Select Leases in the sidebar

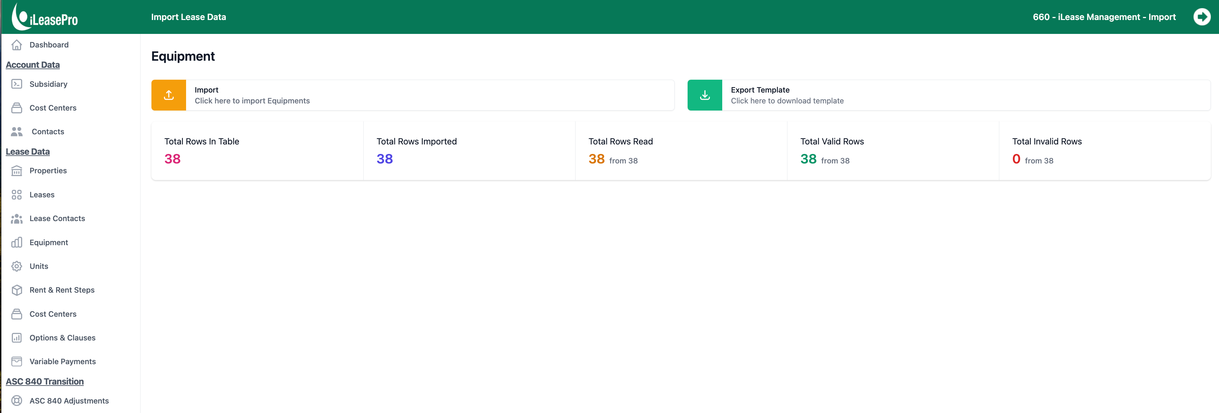pos(42,195)
